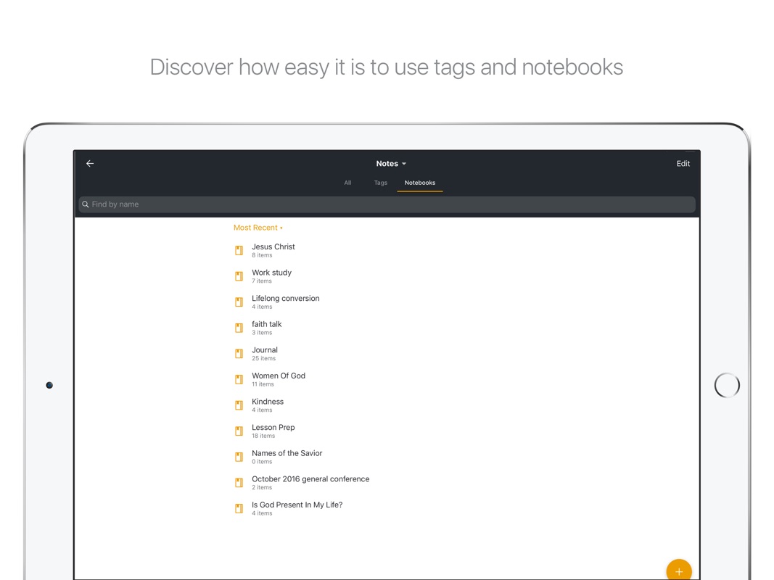Click the Kindness notebook icon
This screenshot has height=580, width=774.
click(239, 405)
